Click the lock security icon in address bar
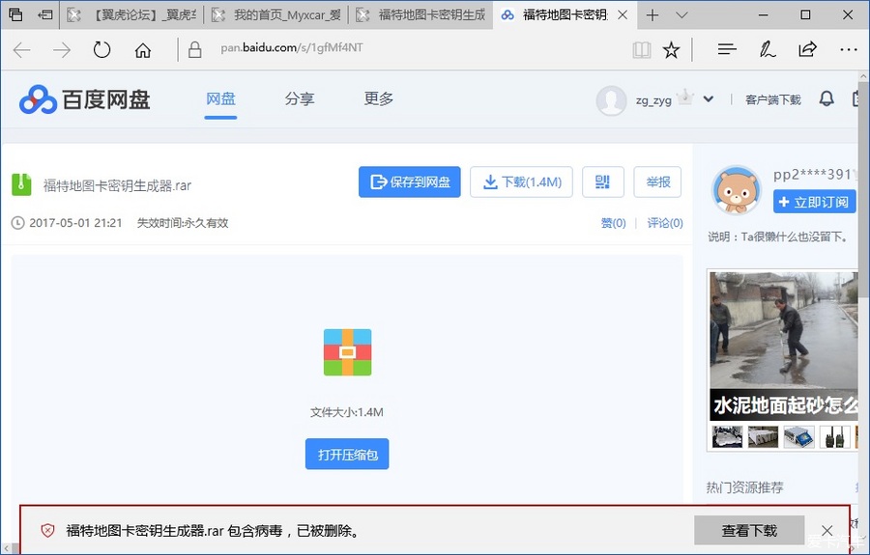The image size is (870, 555). coord(194,49)
